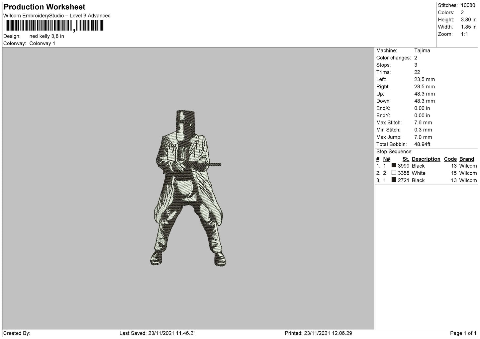Select the Height value 3.80 in
The image size is (480, 339).
(468, 20)
